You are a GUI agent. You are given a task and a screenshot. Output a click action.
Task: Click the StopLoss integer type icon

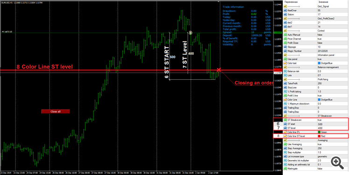(x=285, y=88)
